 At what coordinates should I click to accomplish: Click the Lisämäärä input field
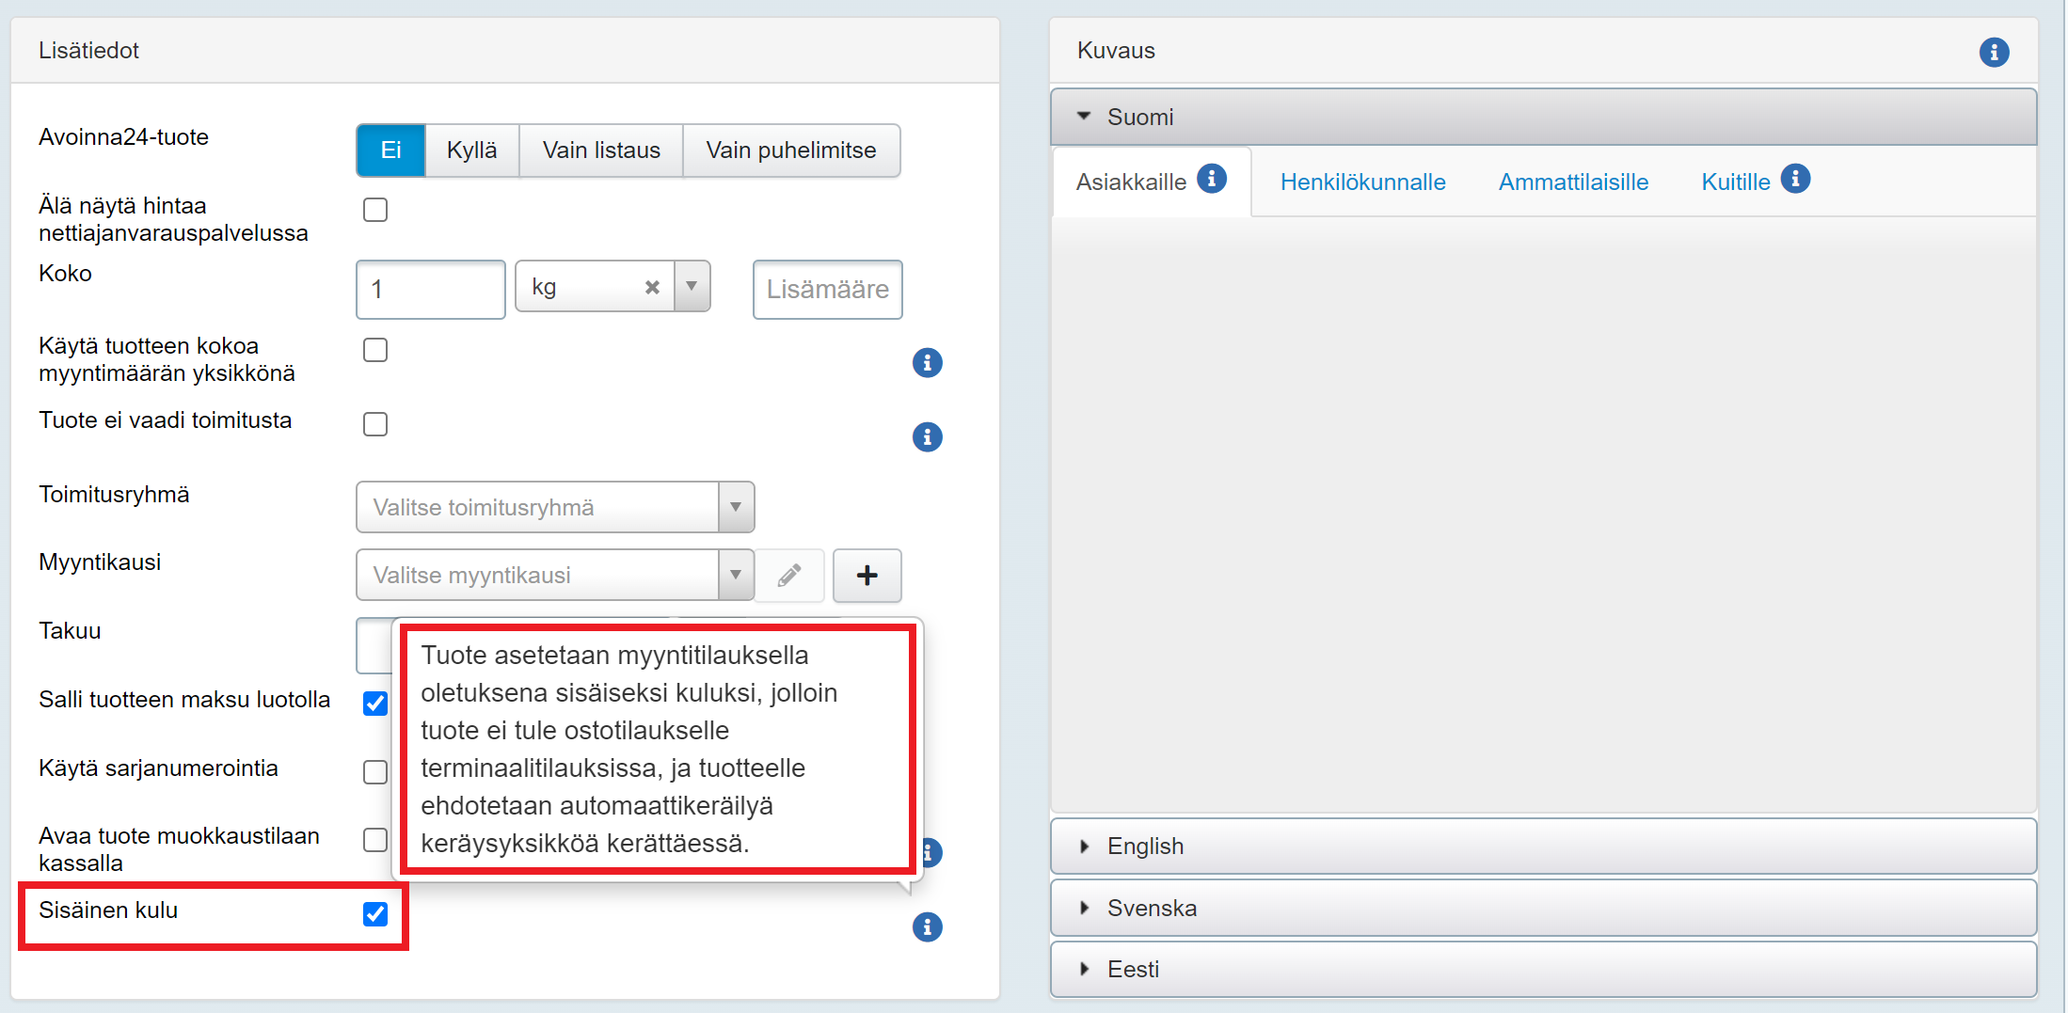point(827,290)
